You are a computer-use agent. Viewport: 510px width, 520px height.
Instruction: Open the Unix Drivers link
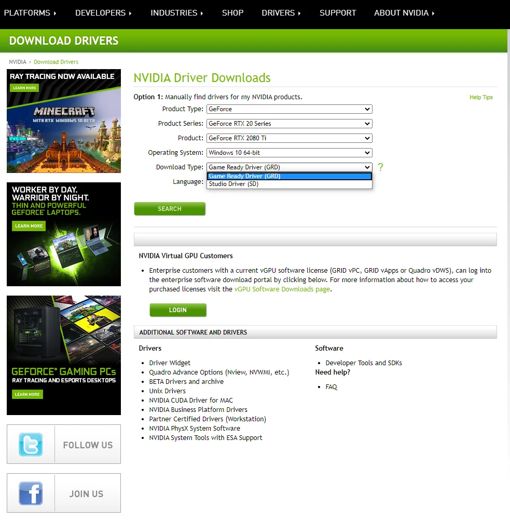167,391
